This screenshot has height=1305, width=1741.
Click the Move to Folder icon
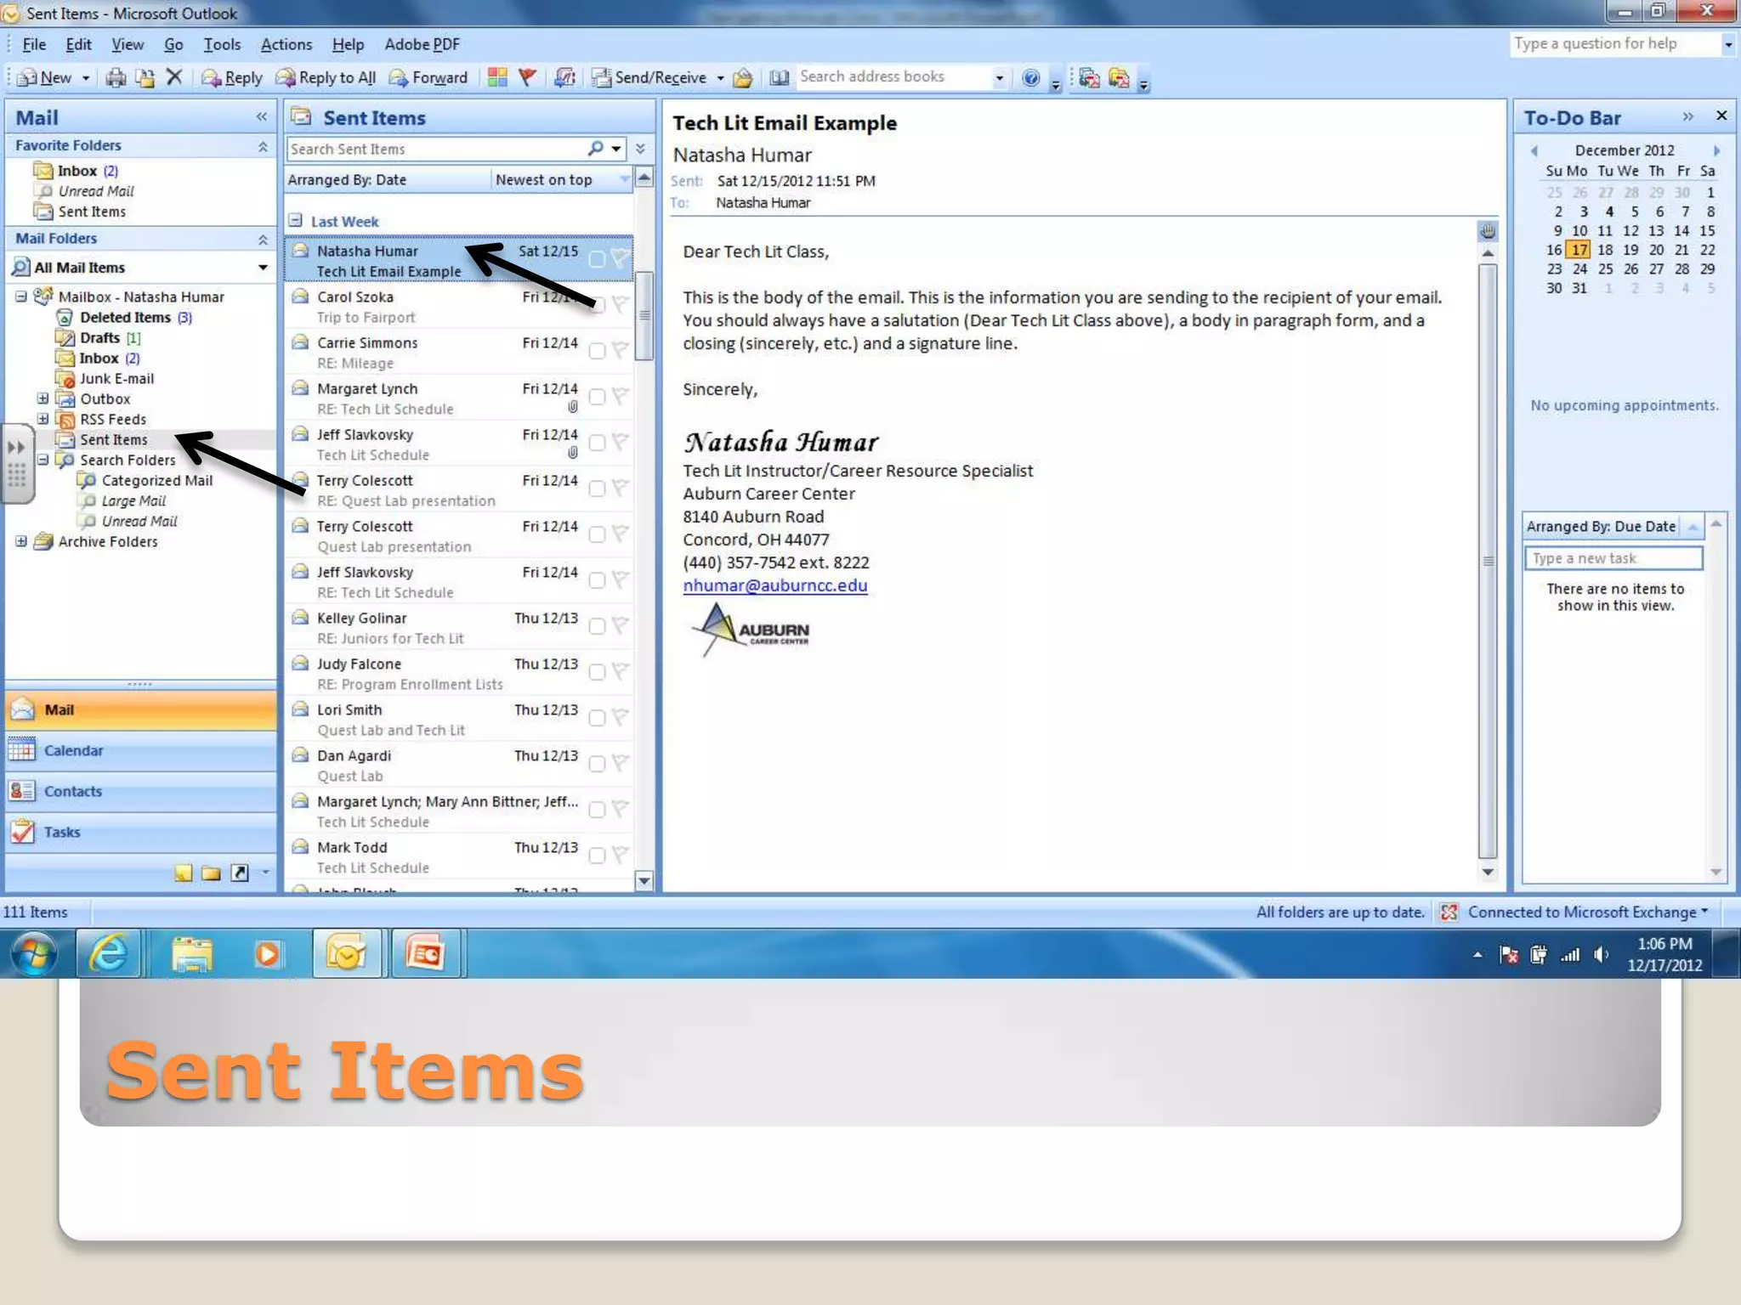145,77
